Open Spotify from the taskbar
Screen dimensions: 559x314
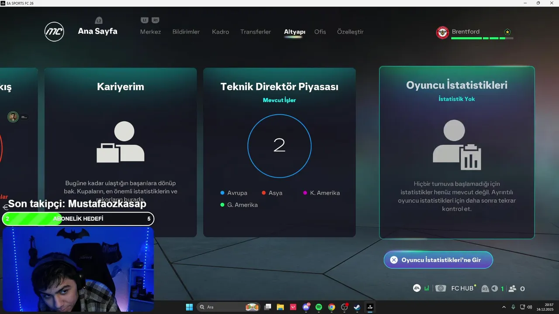pyautogui.click(x=319, y=307)
